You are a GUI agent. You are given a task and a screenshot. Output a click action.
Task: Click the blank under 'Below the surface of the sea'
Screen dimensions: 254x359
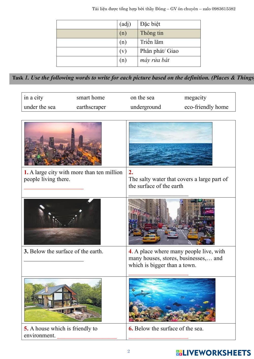(158, 336)
